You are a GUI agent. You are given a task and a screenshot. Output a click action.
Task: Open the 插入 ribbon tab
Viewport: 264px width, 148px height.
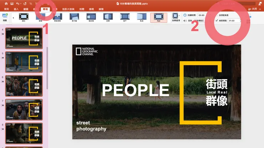pos(16,9)
